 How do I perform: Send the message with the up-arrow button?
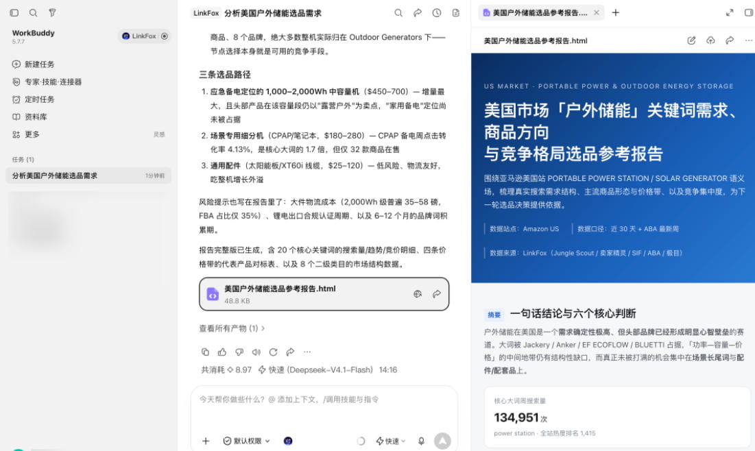[x=442, y=441]
